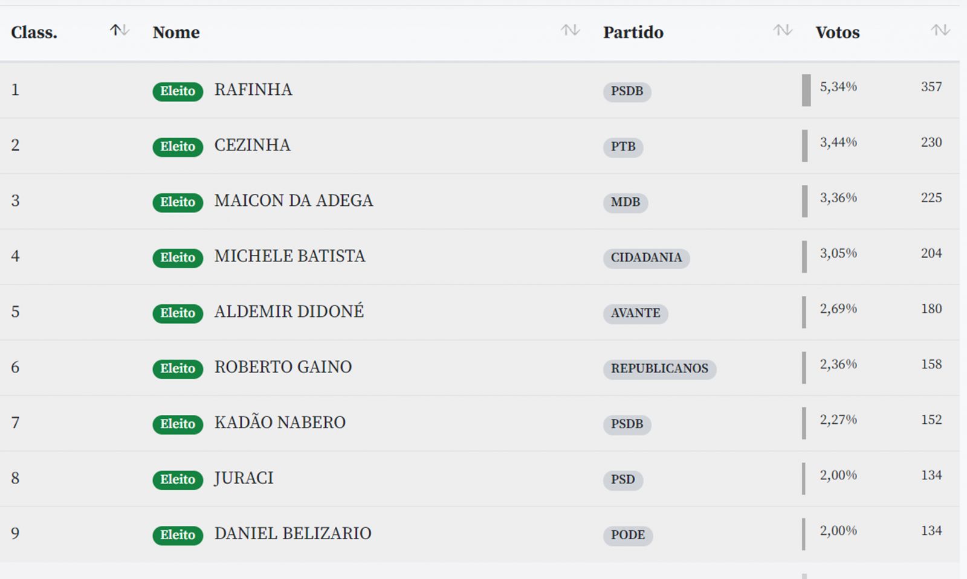Click sort arrows in Nome column

pyautogui.click(x=570, y=30)
